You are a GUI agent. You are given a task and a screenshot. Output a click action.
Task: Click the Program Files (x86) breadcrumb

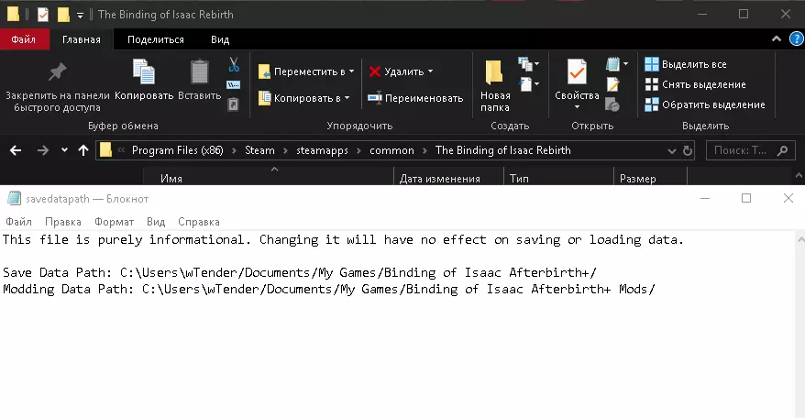(178, 150)
